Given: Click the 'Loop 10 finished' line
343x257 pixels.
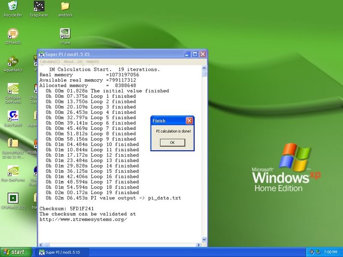Looking at the screenshot, I should 92,144.
